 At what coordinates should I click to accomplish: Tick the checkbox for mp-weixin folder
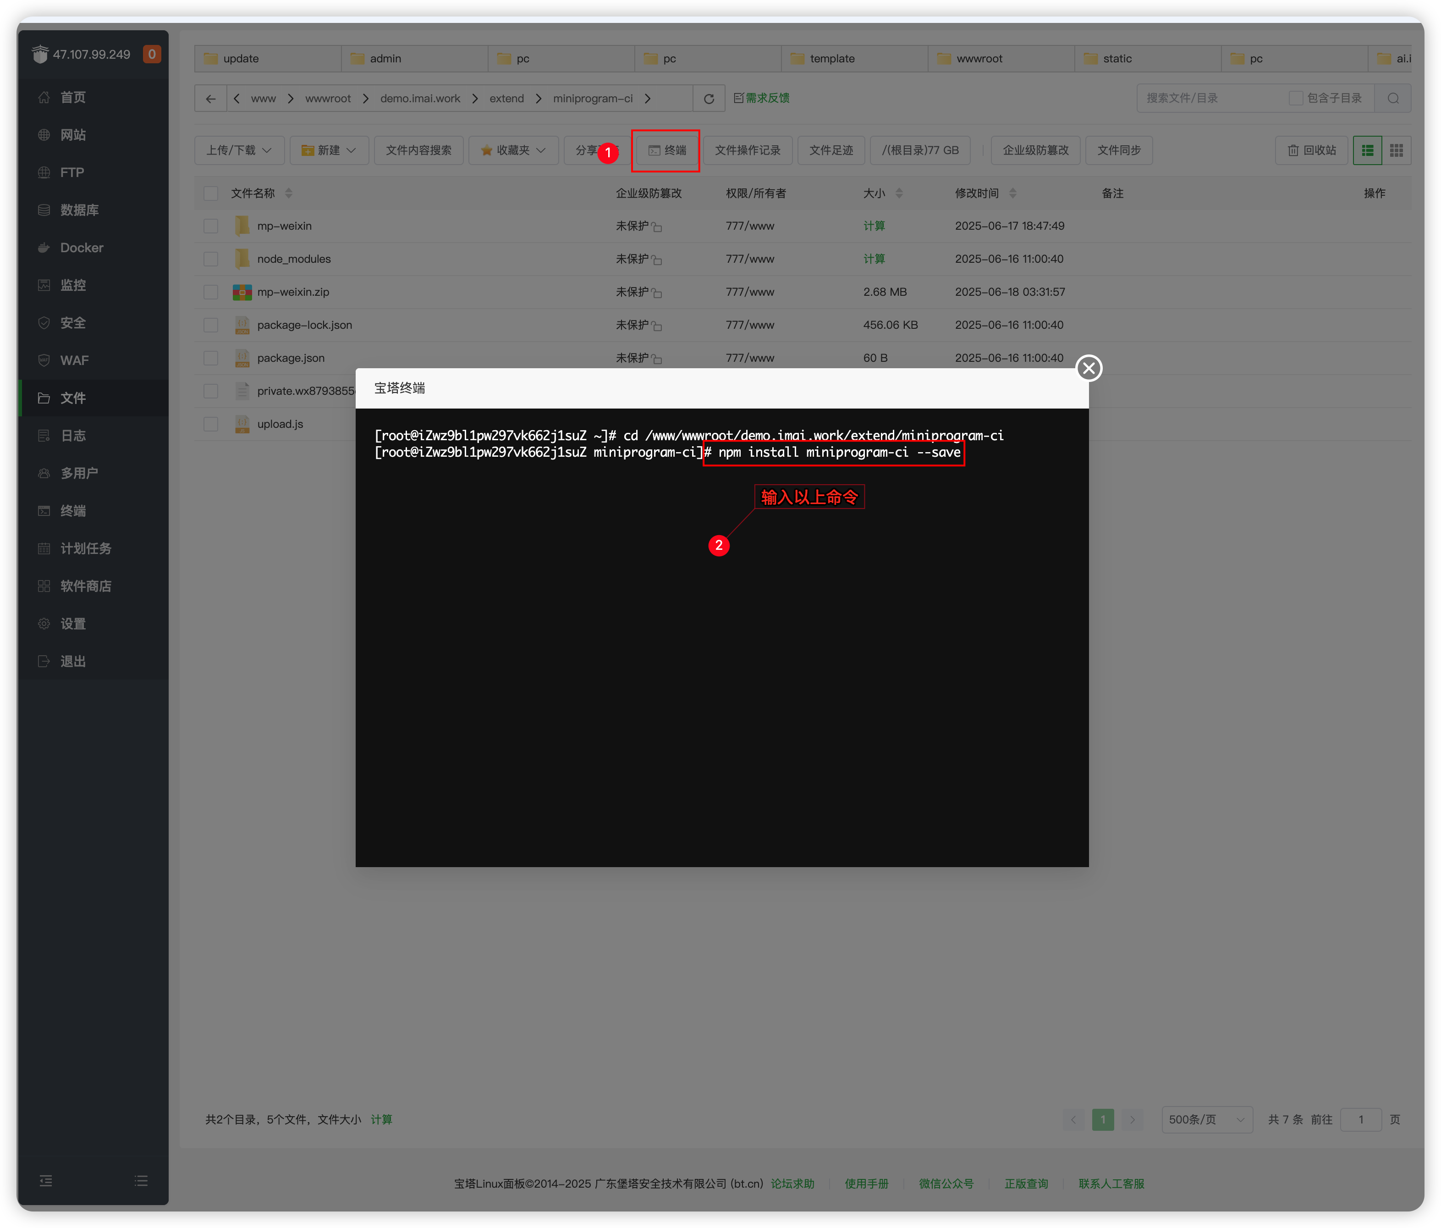click(x=211, y=226)
